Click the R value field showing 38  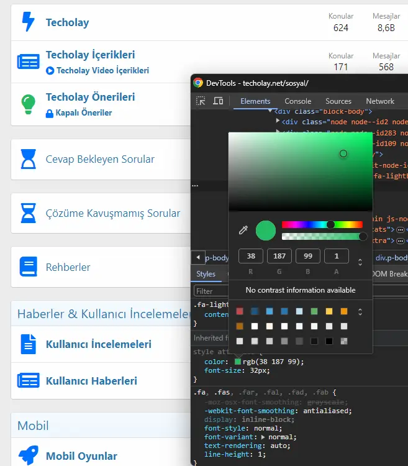click(251, 256)
